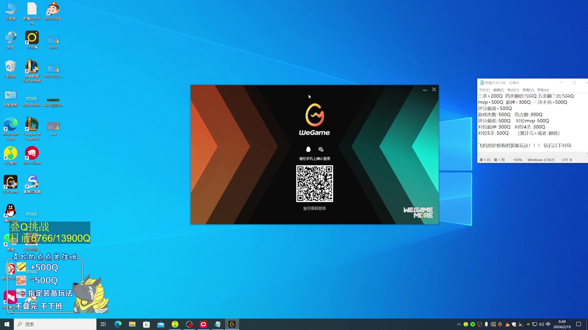Click Notepad line starting with 游戏失败-500Q
Viewport: 588px width, 330px height.
[510, 115]
